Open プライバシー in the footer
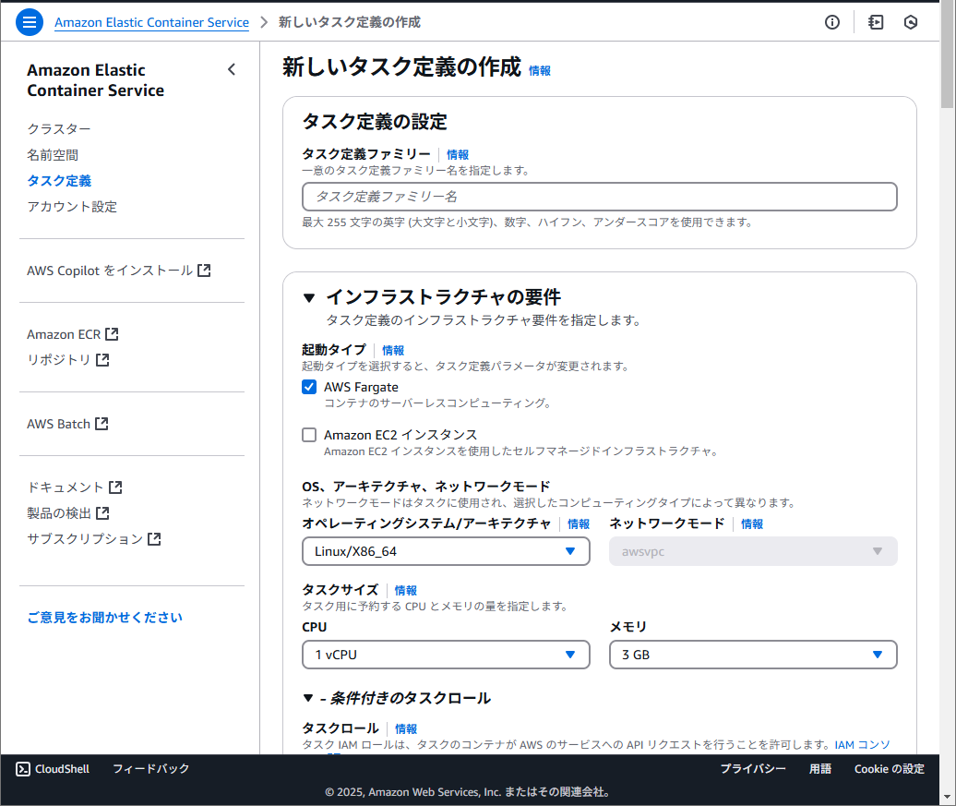Screen dimensions: 956x806 (753, 769)
